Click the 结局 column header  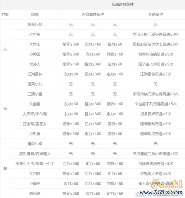point(35,14)
